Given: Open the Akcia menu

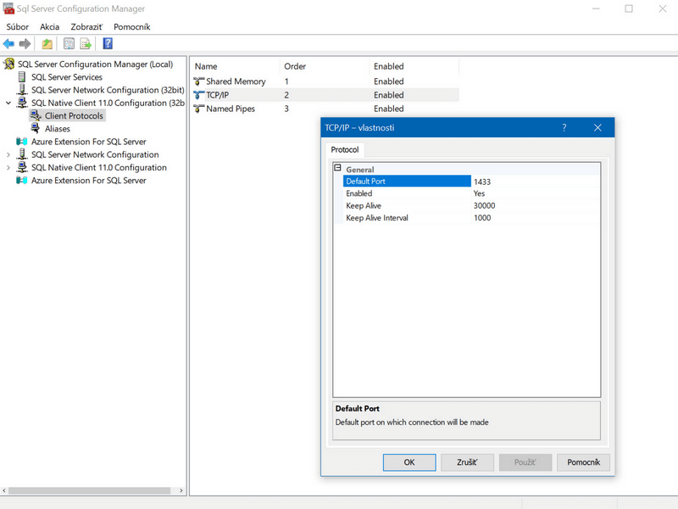Looking at the screenshot, I should click(x=49, y=26).
